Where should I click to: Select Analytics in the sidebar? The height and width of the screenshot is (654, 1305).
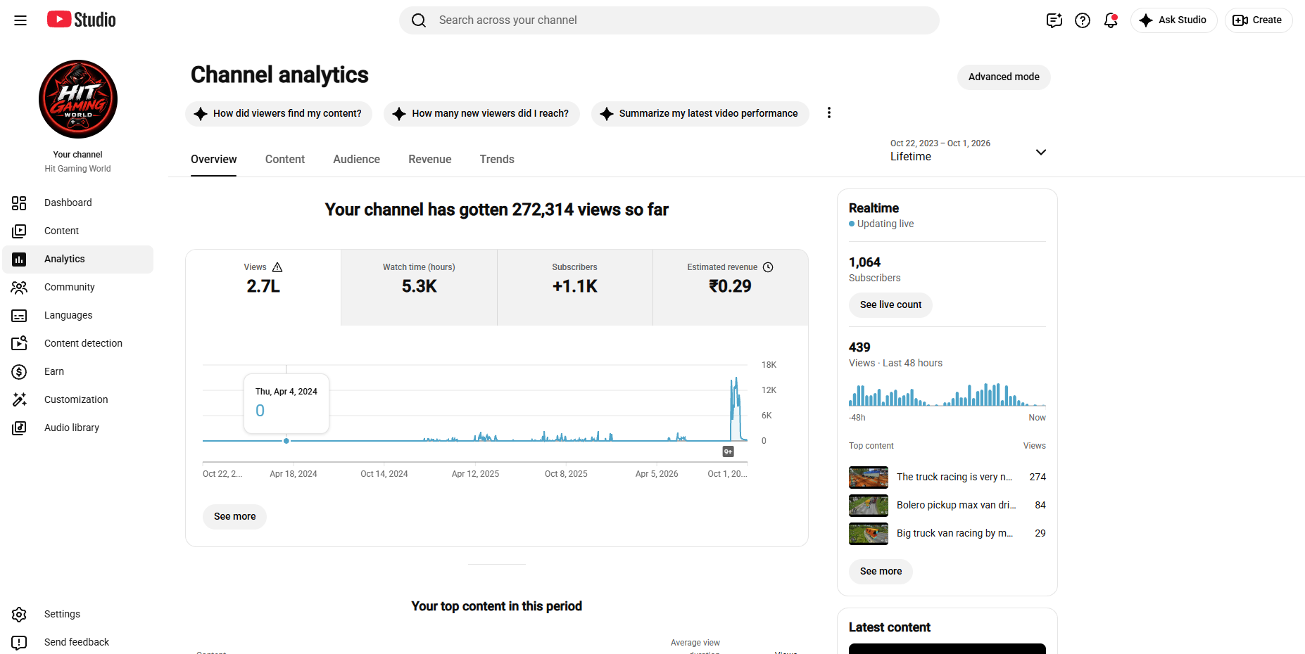(x=78, y=259)
